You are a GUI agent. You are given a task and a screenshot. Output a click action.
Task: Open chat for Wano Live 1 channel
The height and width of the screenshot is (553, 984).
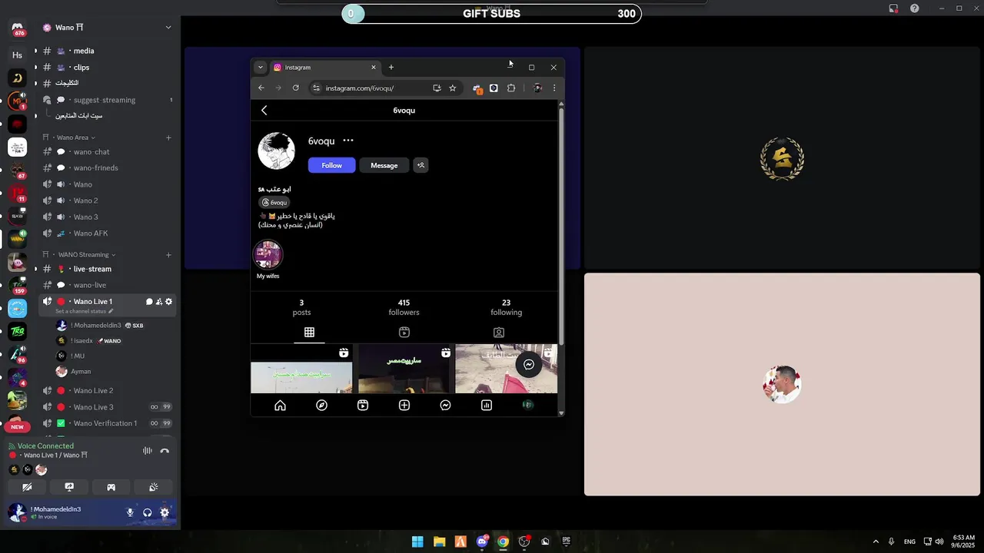(x=149, y=302)
